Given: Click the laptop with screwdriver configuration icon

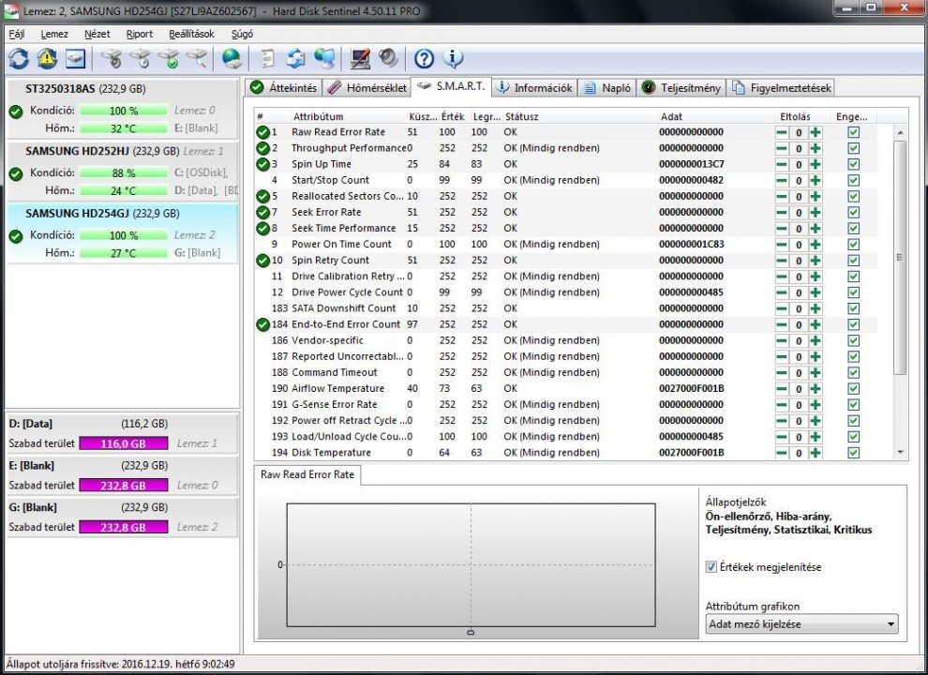Looking at the screenshot, I should point(360,59).
